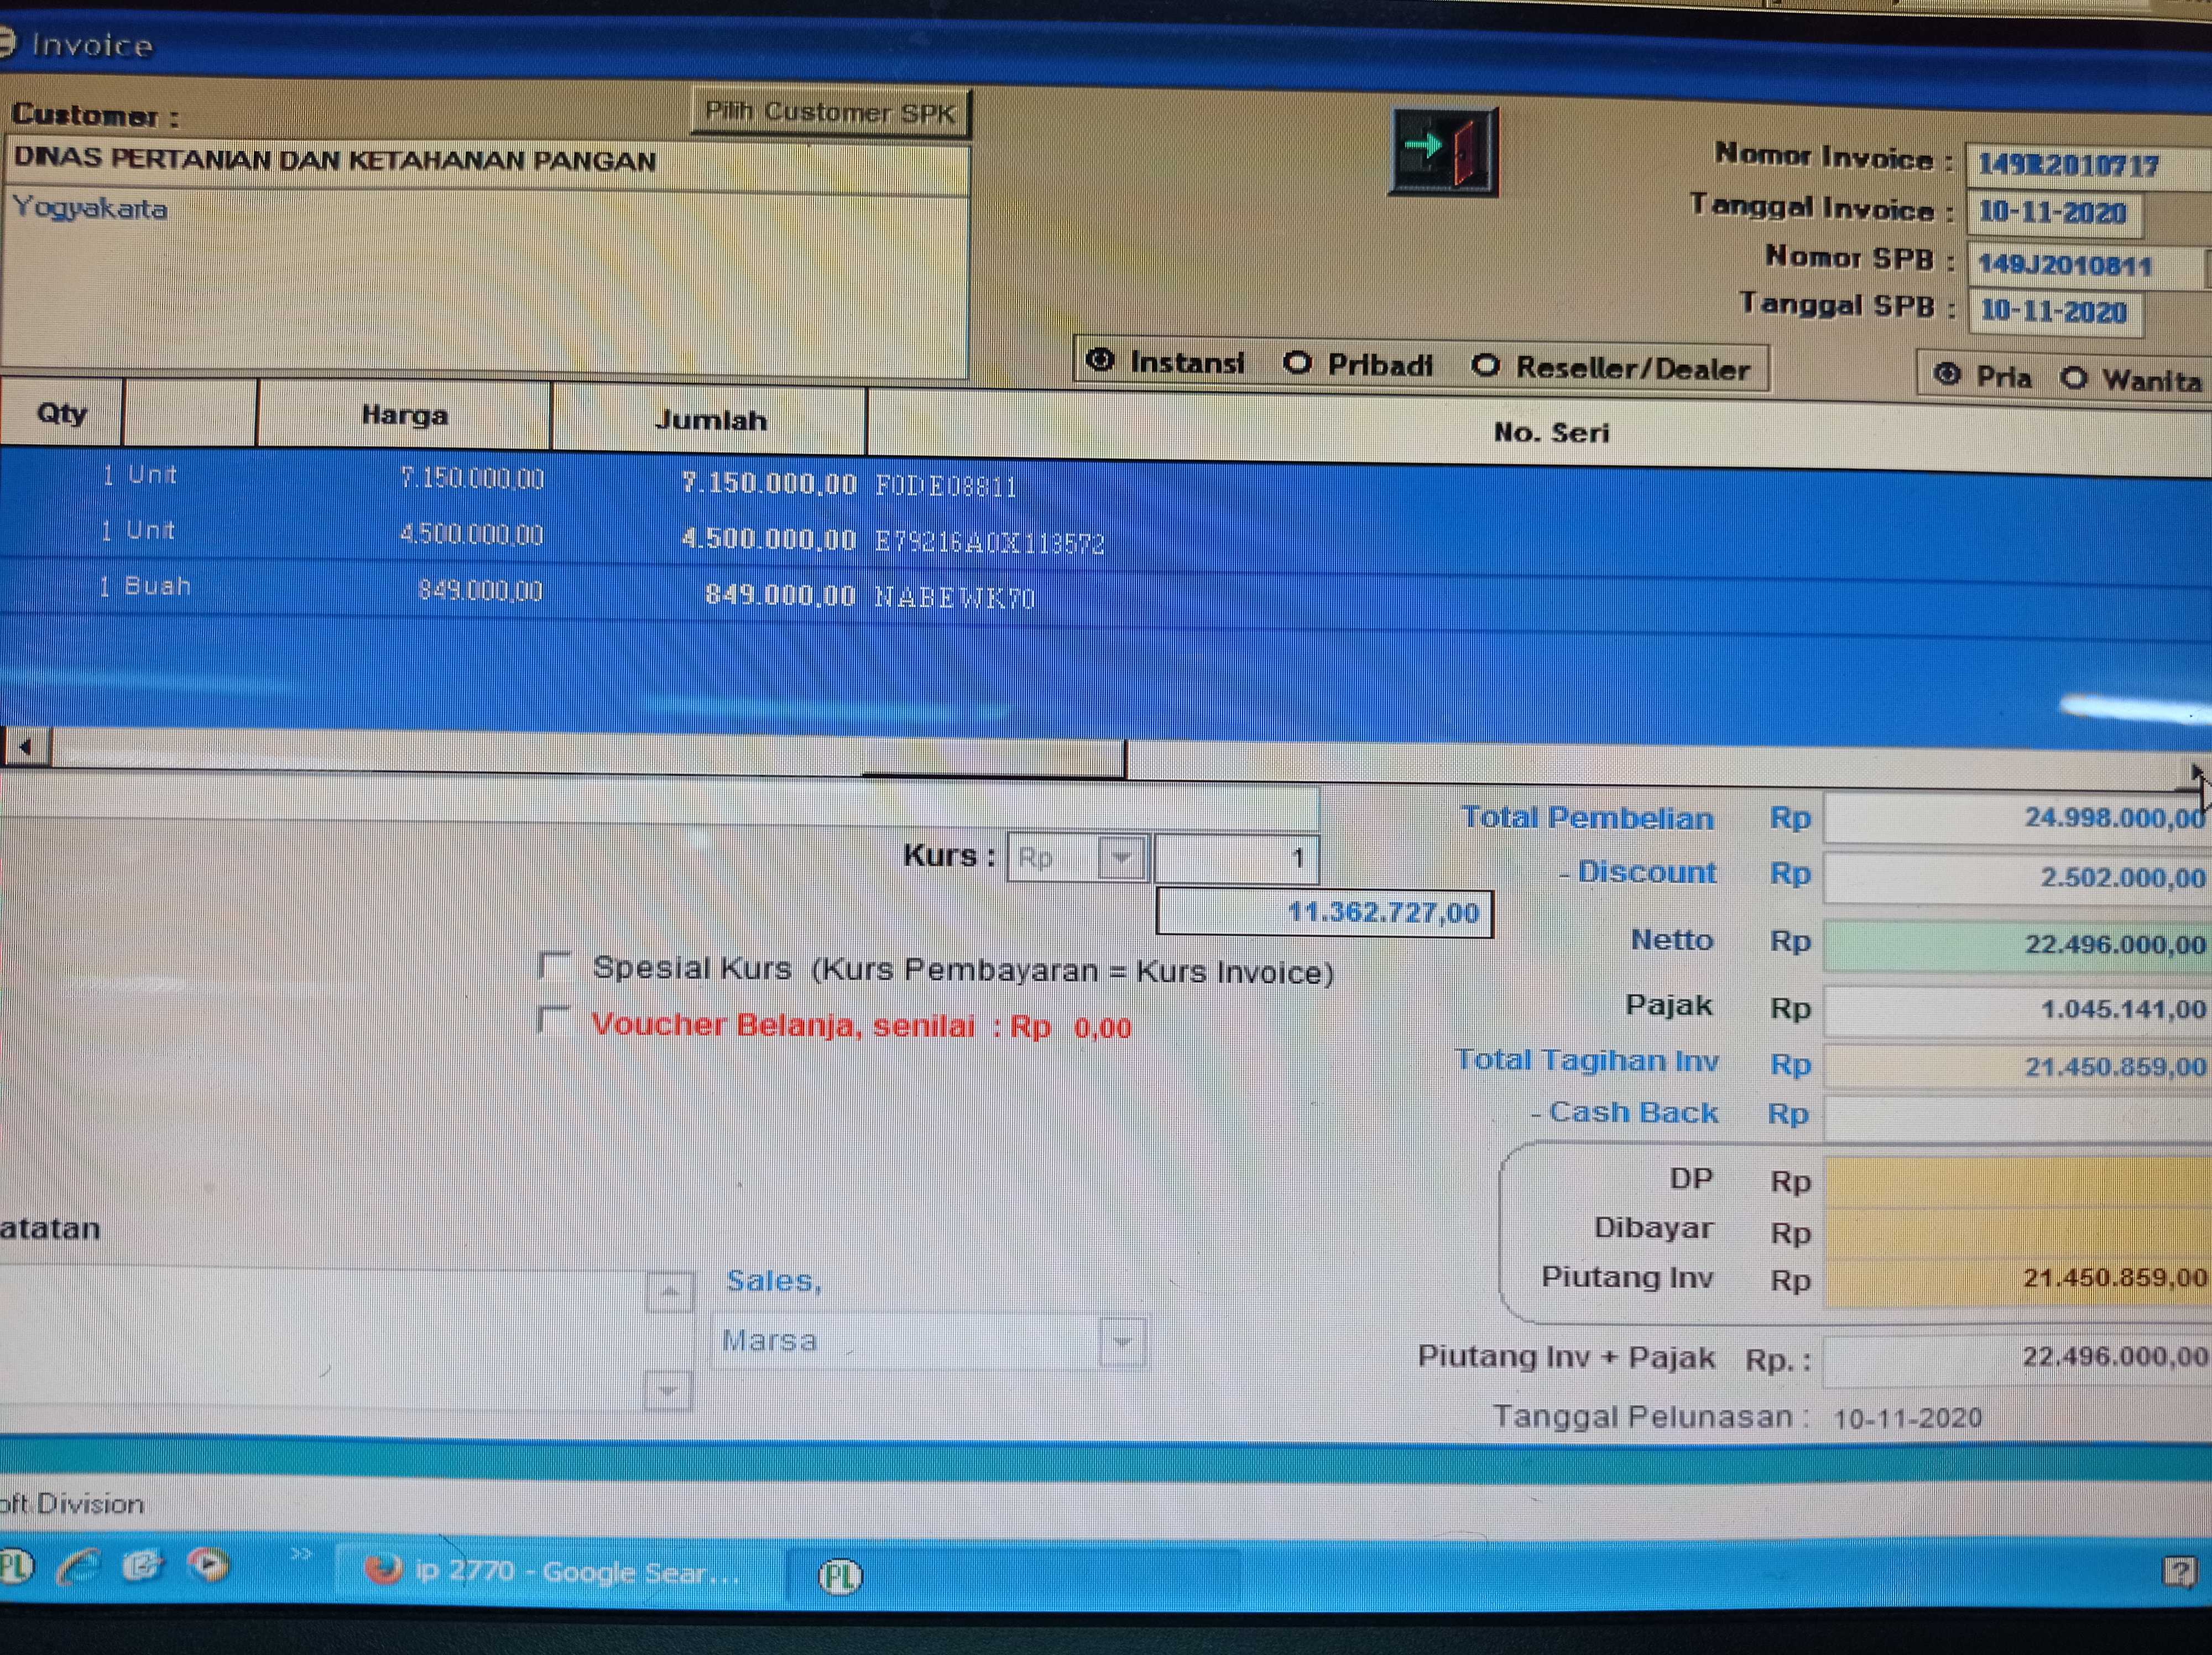Open Internet Explorer from quick launch
The width and height of the screenshot is (2212, 1655).
coord(79,1566)
